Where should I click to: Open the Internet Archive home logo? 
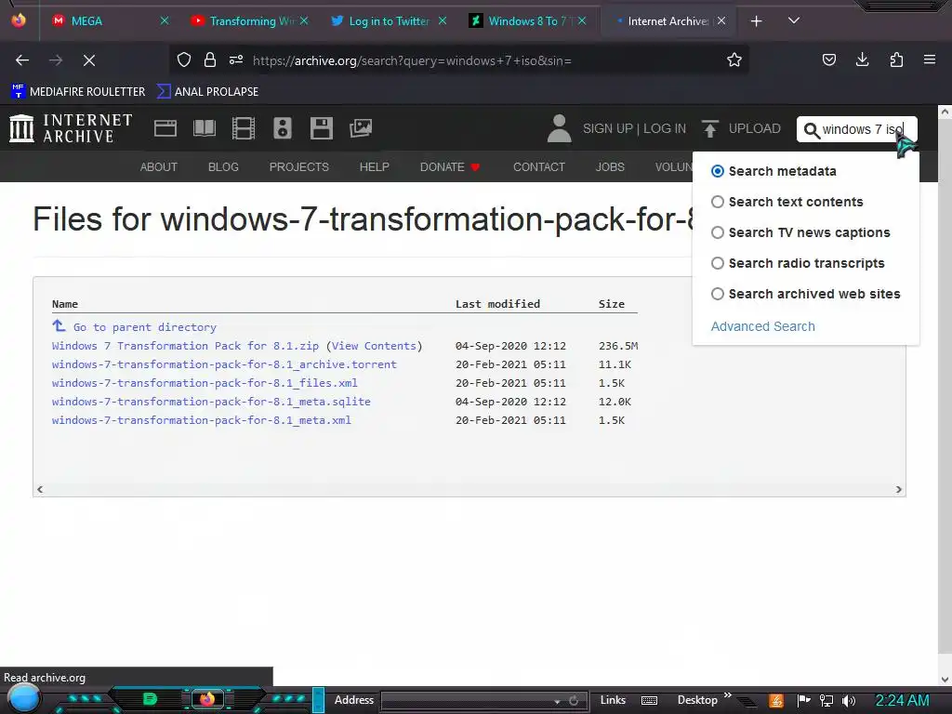point(71,128)
